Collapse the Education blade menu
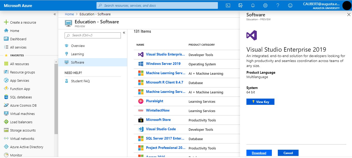Viewport: 352px width, 158px height. coord(124,33)
